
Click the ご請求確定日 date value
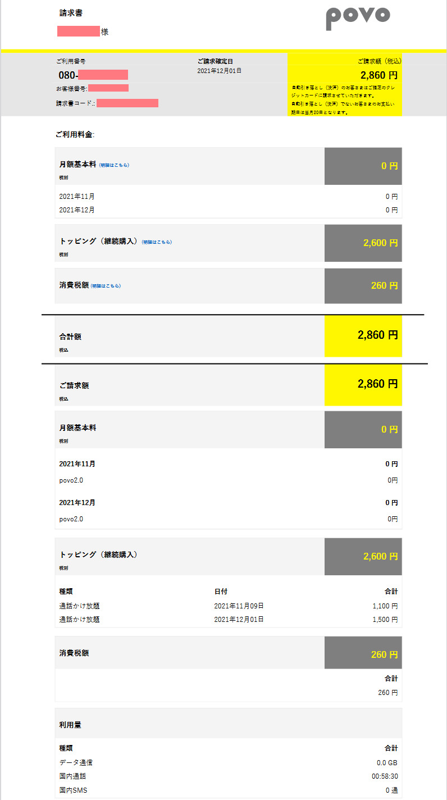click(219, 71)
